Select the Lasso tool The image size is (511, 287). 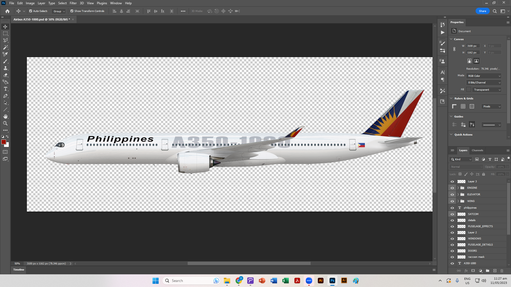[x=5, y=40]
